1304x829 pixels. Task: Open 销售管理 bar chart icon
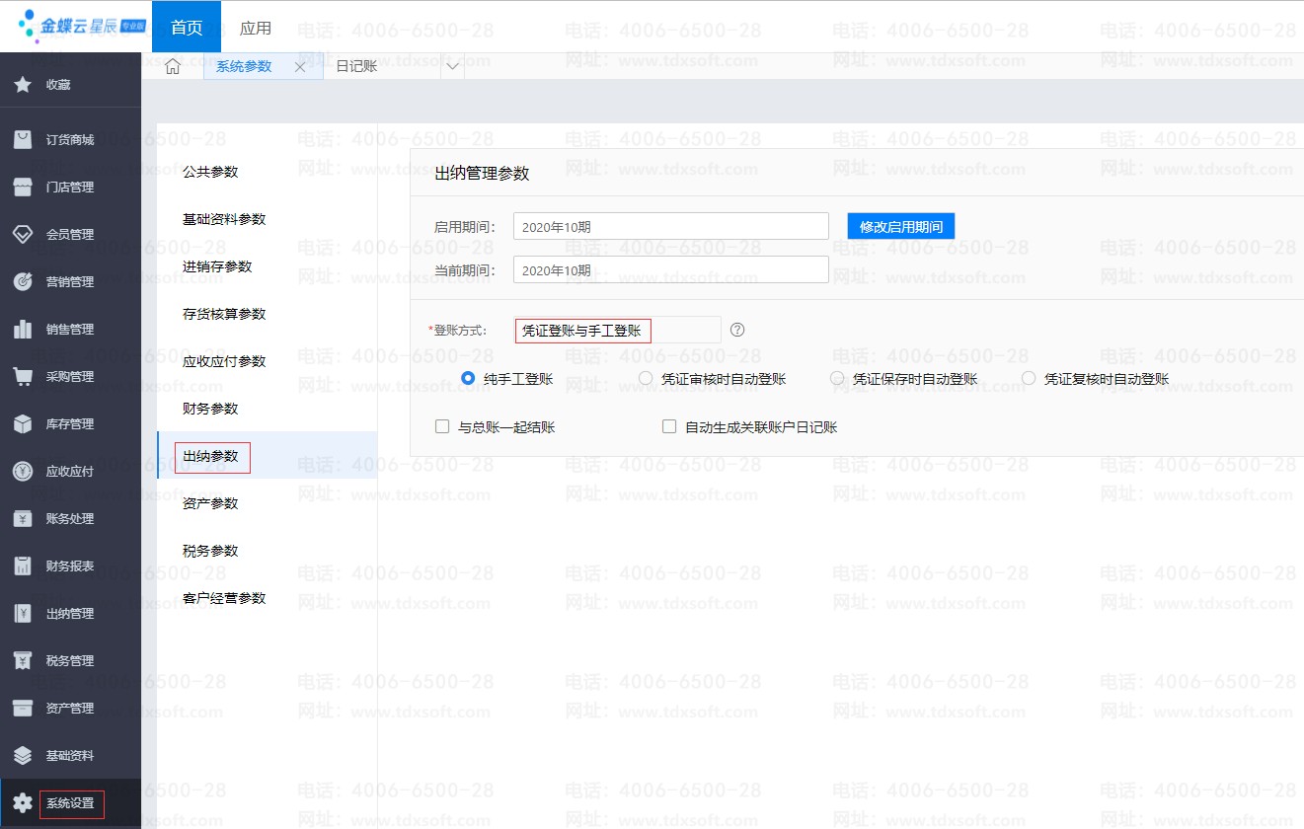coord(23,329)
